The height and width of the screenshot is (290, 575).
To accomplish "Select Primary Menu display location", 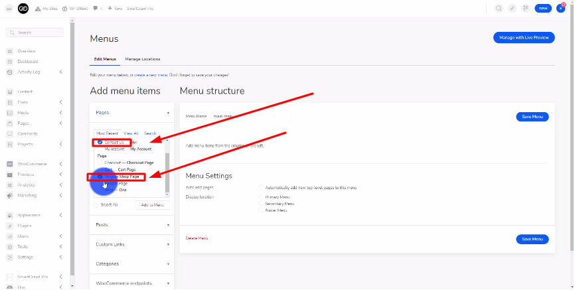I will pos(260,197).
